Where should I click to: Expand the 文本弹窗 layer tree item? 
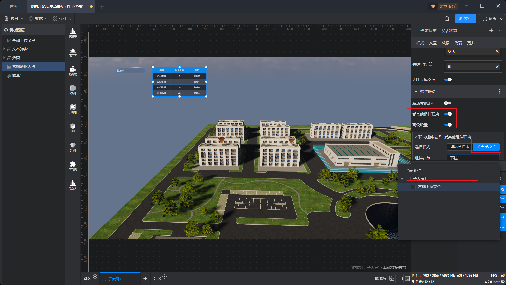[x=4, y=49]
